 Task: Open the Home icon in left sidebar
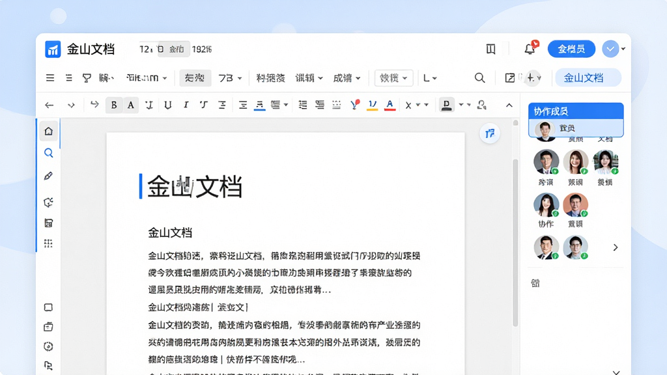[x=48, y=132]
